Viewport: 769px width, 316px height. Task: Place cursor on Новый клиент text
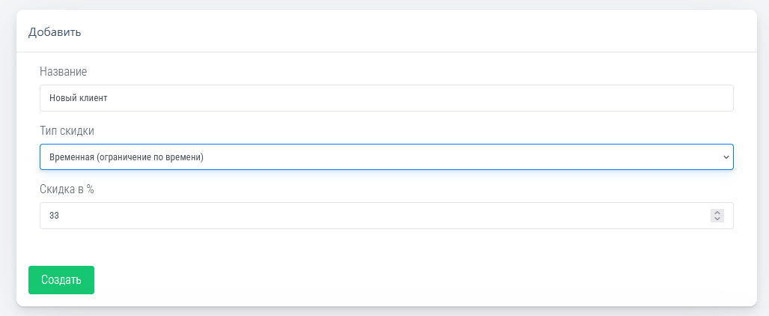pyautogui.click(x=79, y=98)
